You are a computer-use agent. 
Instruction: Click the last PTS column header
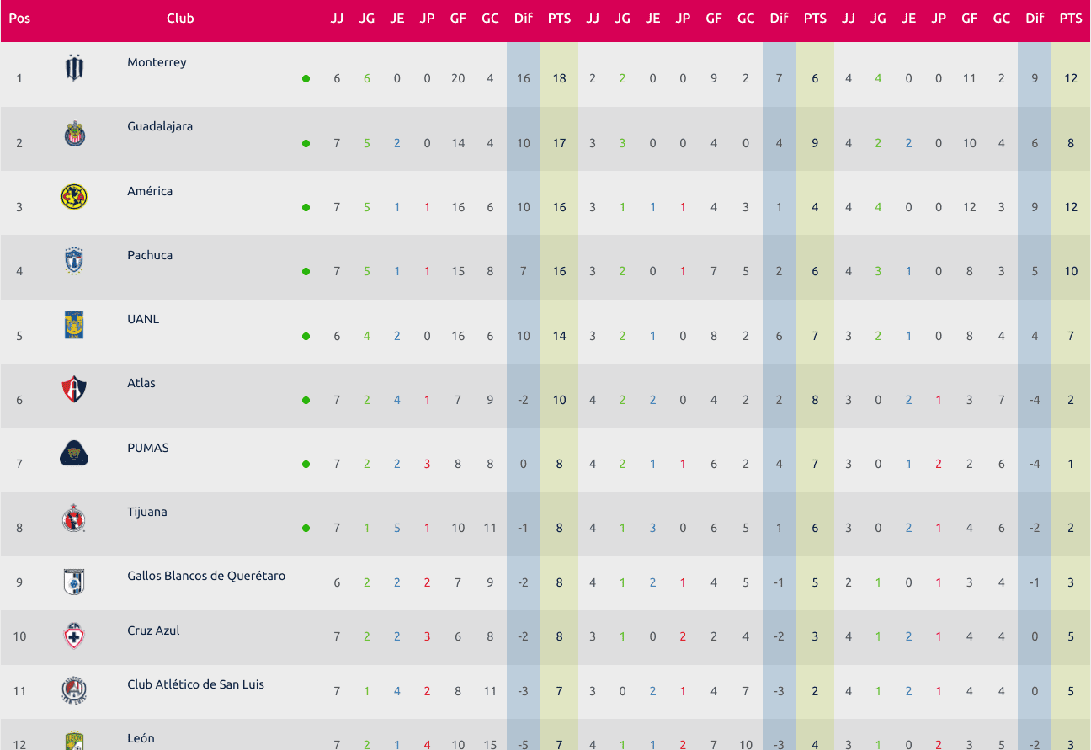tap(1071, 18)
